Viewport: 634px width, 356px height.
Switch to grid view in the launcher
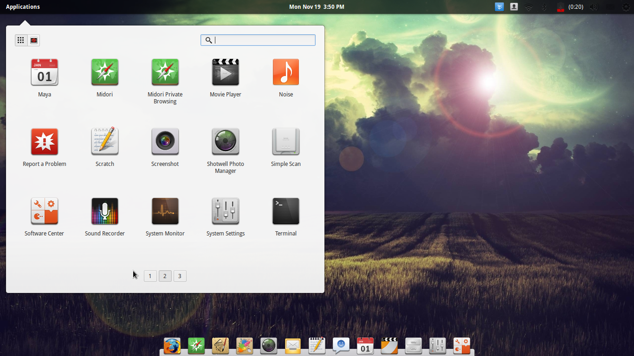click(x=20, y=40)
